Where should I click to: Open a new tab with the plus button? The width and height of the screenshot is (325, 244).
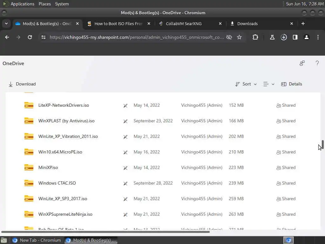point(303,24)
